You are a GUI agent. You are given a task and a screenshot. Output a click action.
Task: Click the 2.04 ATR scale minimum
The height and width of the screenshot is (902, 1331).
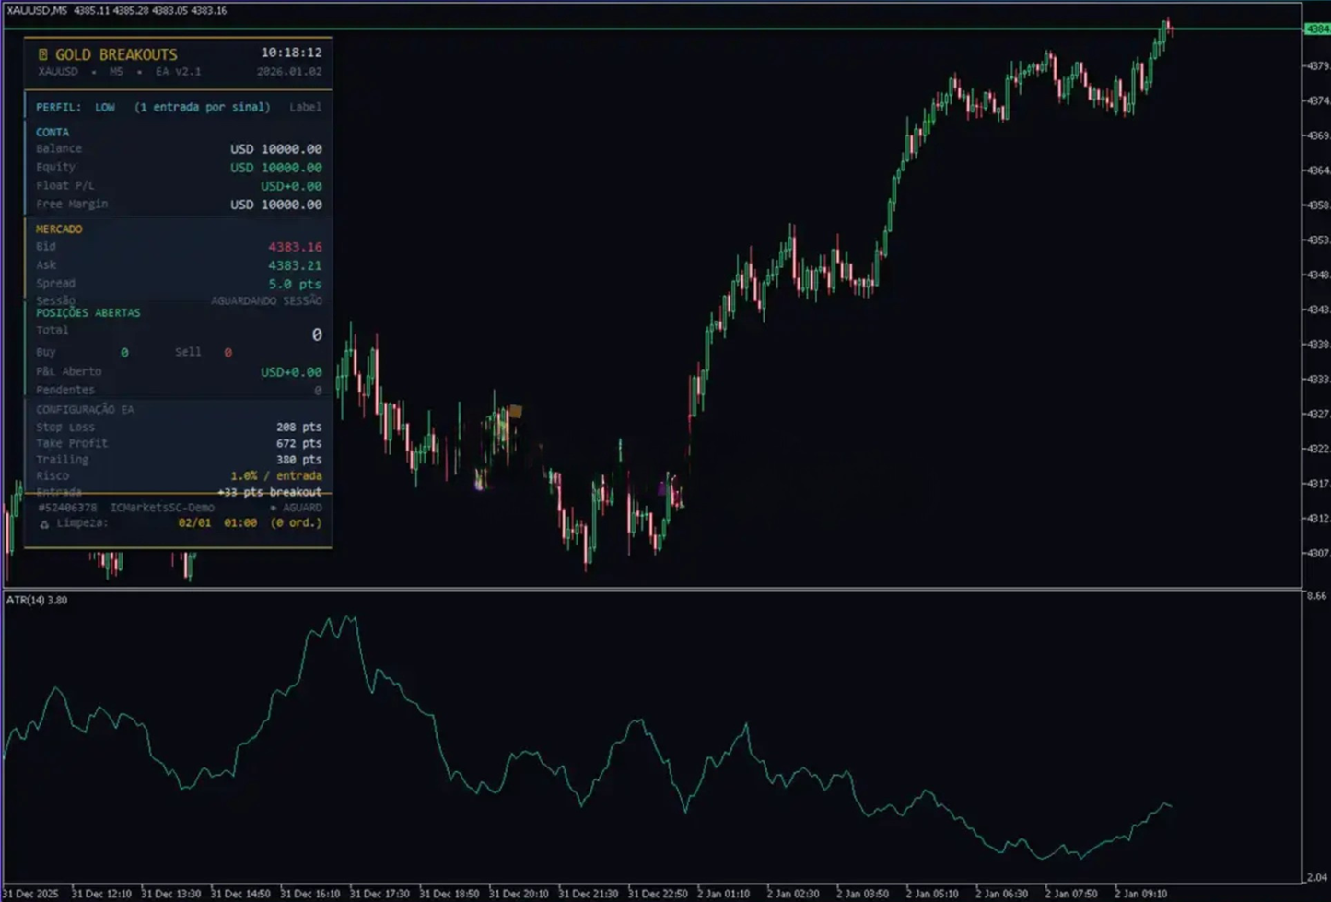click(1316, 877)
